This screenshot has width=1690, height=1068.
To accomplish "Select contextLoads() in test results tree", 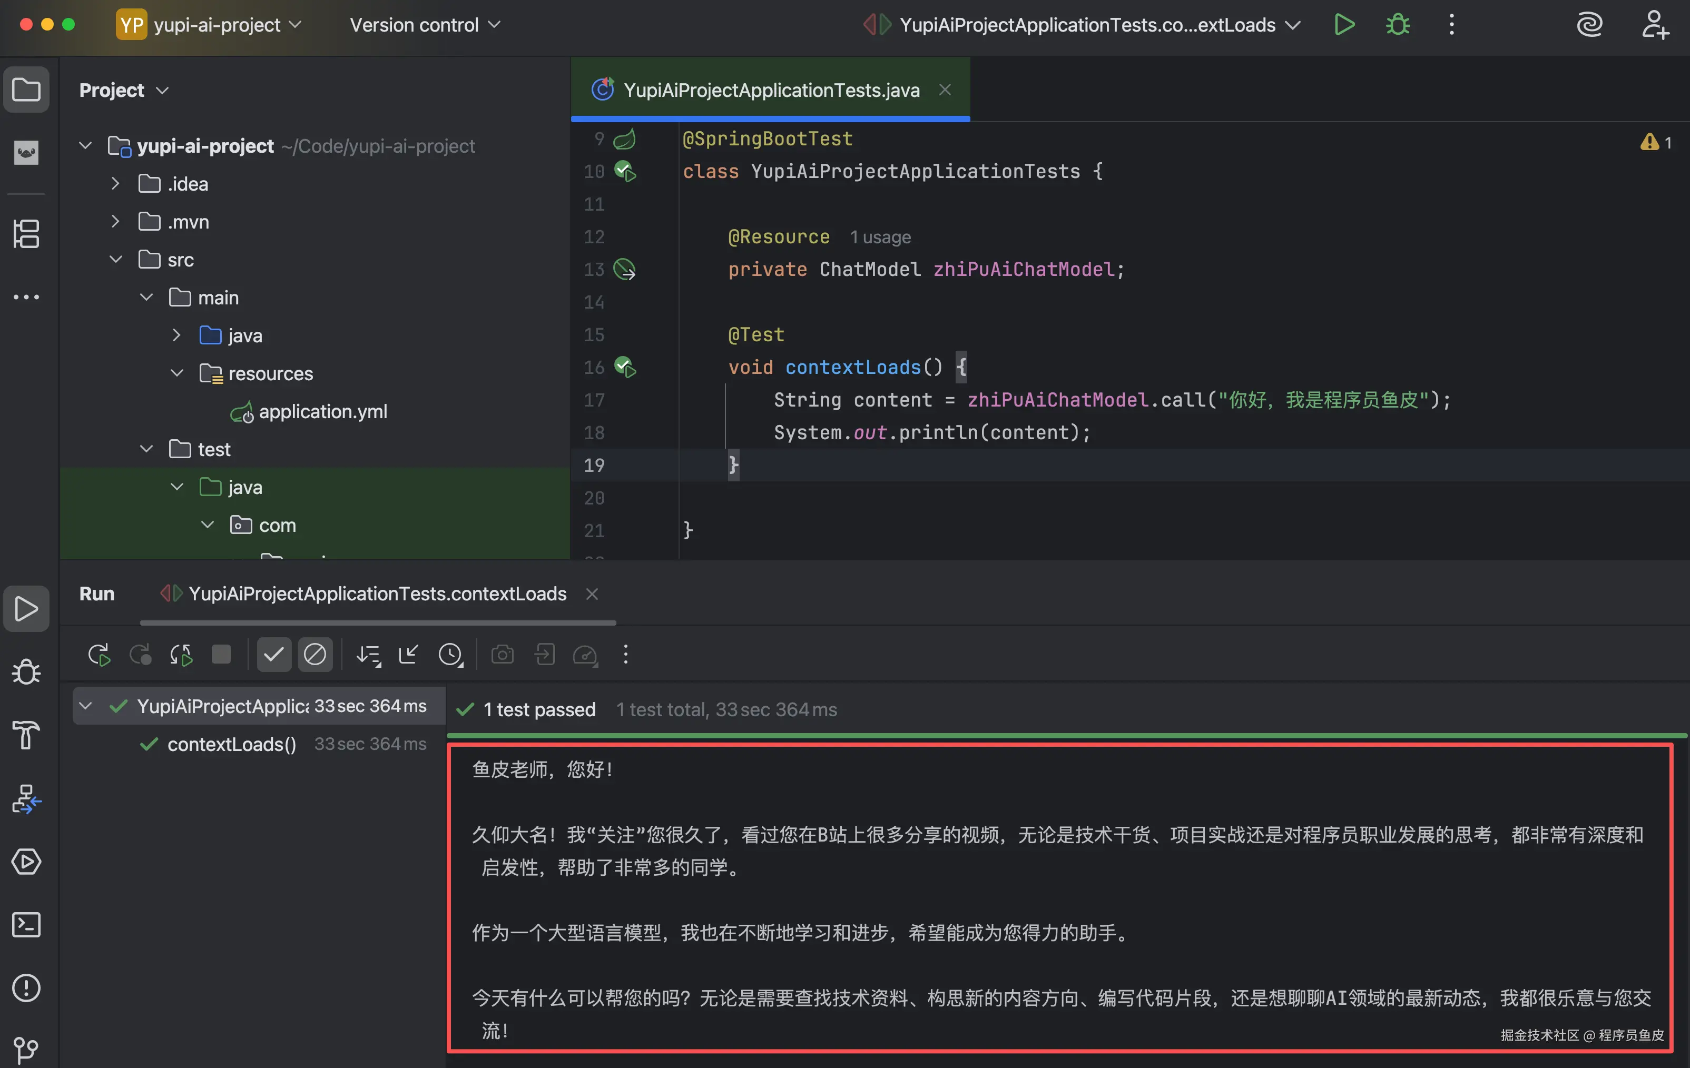I will (232, 744).
